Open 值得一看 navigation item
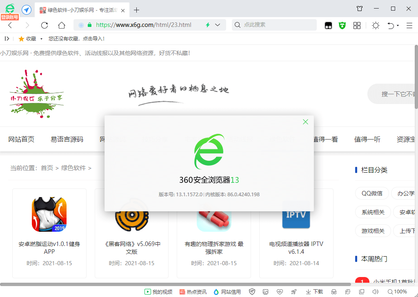This screenshot has height=297, width=418. 325,139
